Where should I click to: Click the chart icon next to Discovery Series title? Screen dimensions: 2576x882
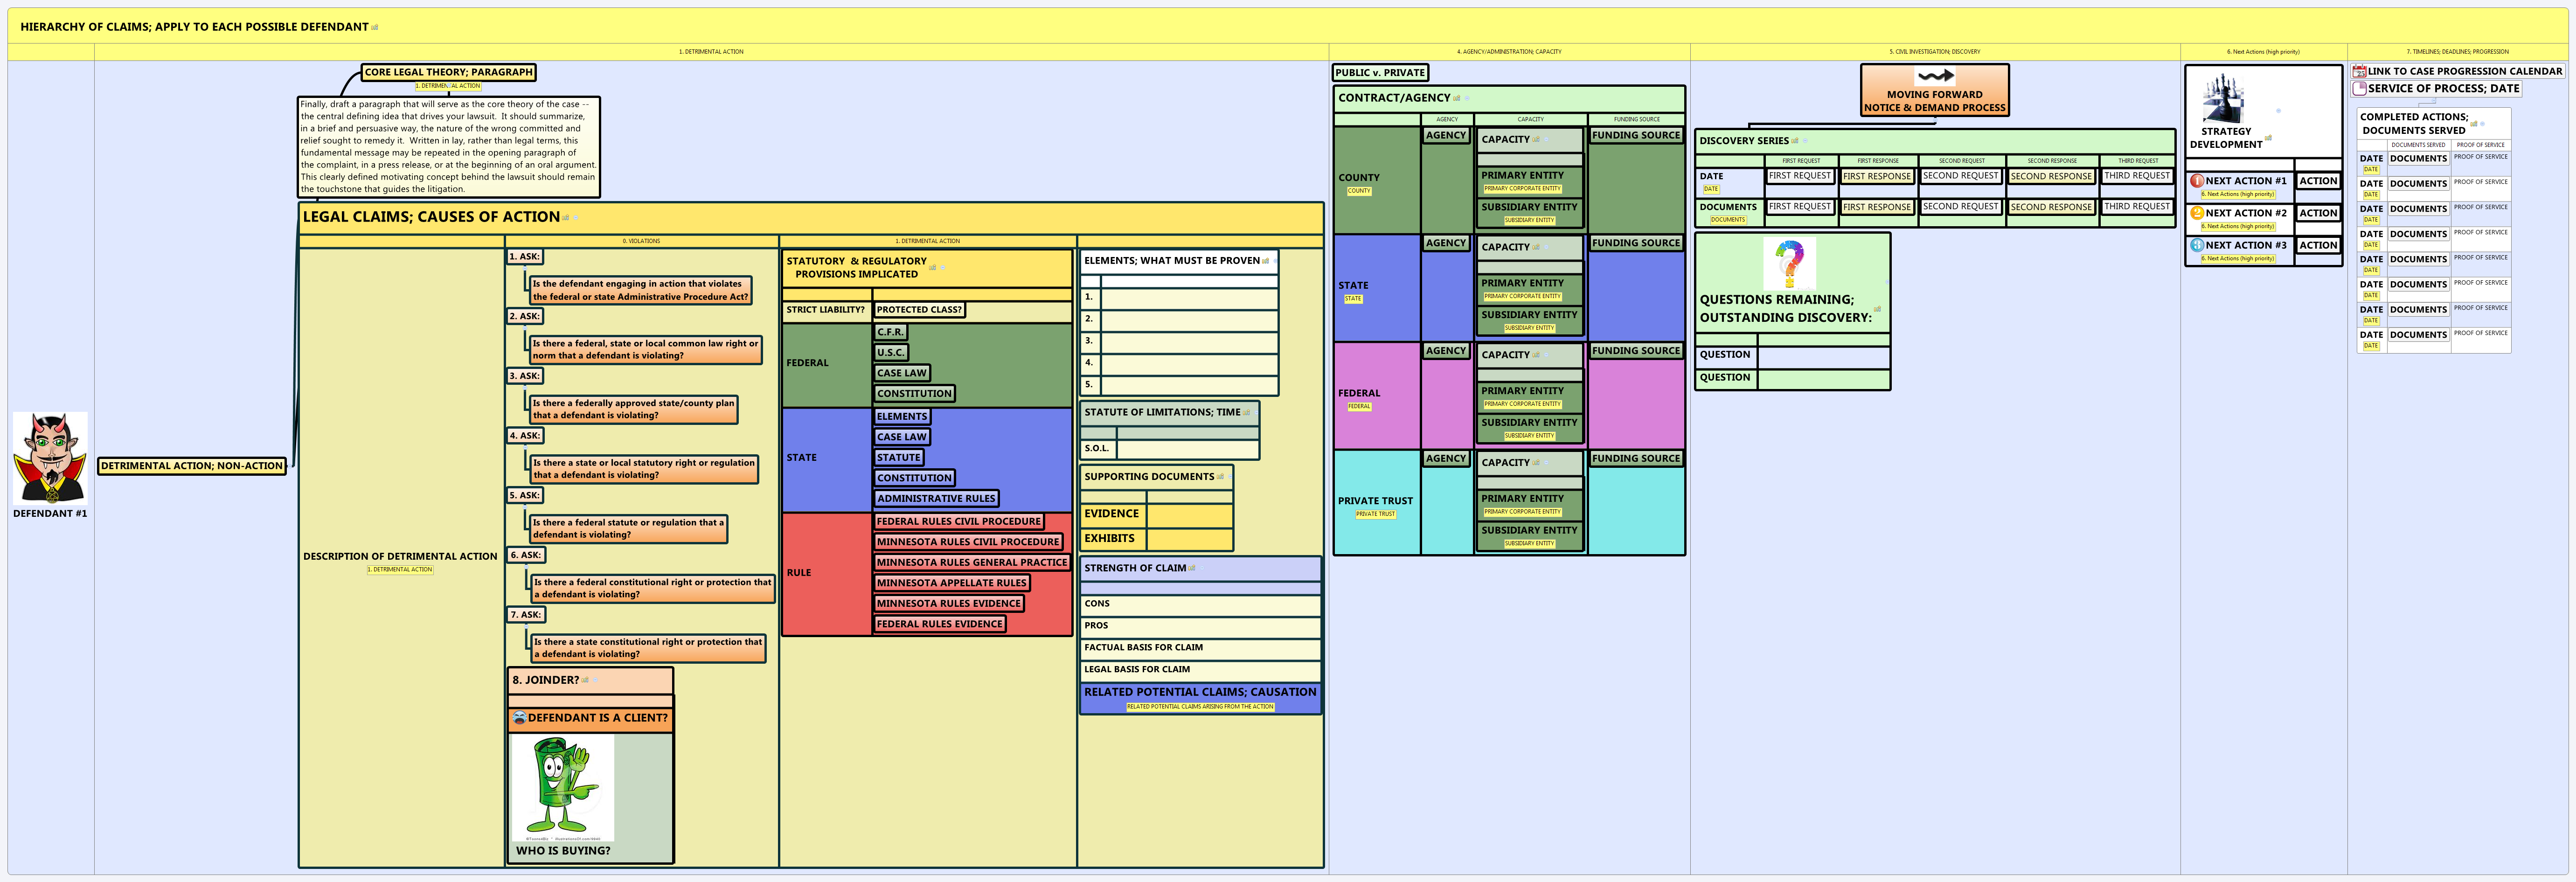point(1795,141)
